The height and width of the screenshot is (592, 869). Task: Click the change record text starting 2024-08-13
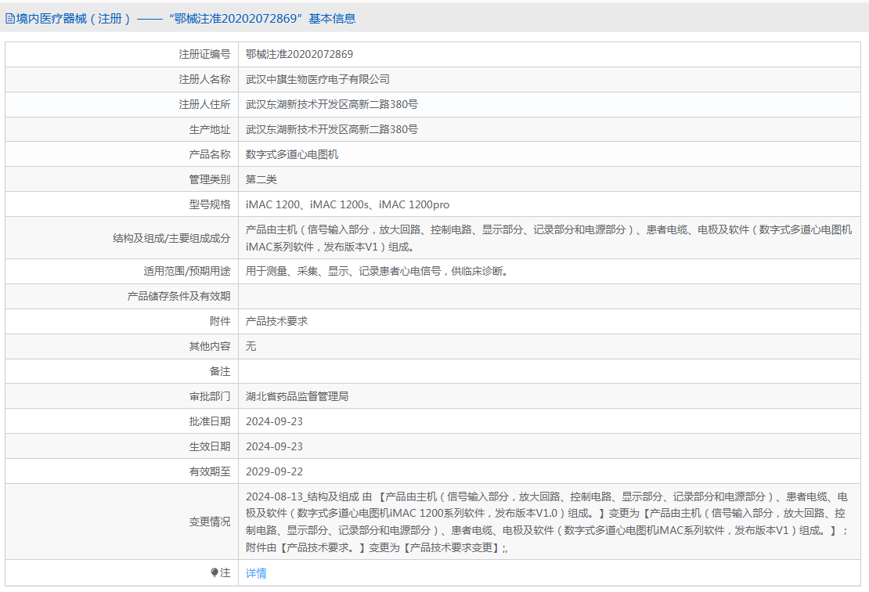point(546,522)
